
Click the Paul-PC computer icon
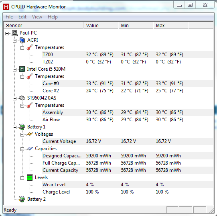14,33
